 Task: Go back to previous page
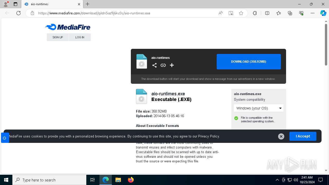(x=7, y=13)
